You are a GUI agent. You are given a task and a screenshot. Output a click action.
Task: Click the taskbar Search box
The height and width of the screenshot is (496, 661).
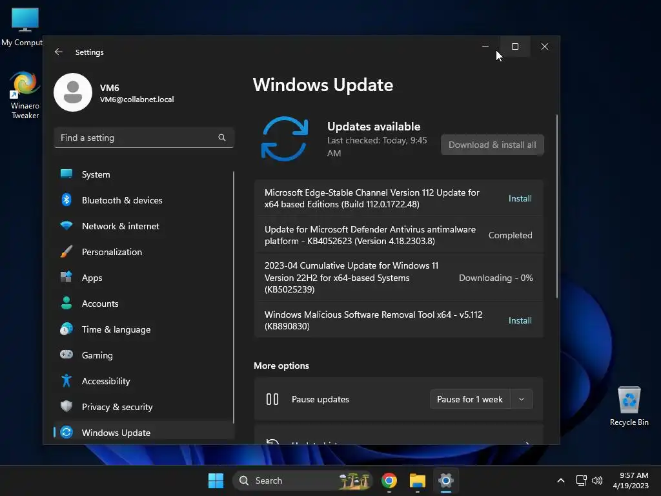pyautogui.click(x=303, y=480)
